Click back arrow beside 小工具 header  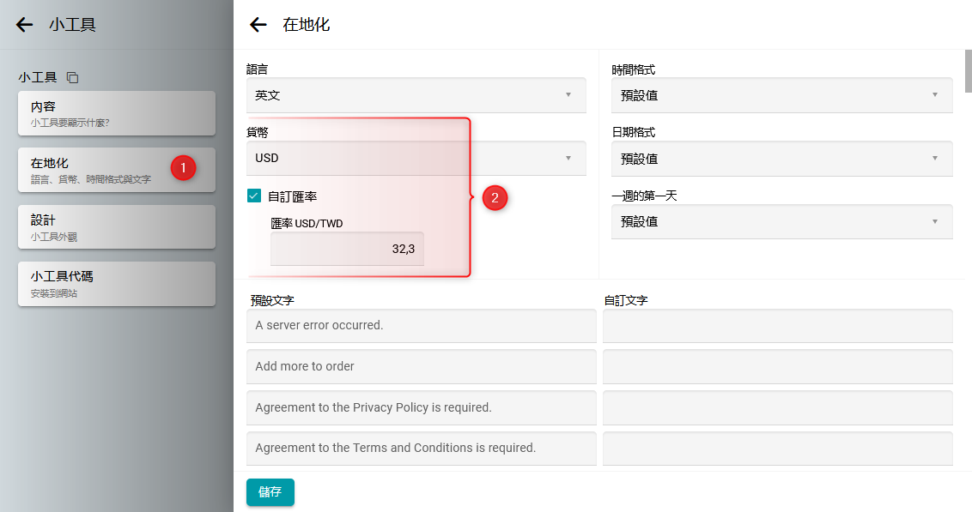pos(24,25)
